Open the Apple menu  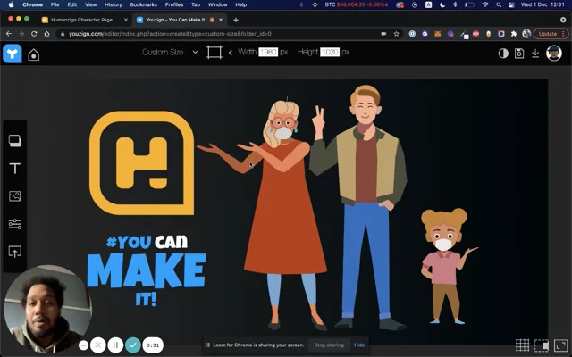click(12, 4)
